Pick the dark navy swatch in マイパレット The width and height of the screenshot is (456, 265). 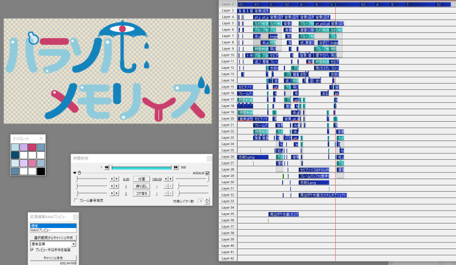coord(15,155)
